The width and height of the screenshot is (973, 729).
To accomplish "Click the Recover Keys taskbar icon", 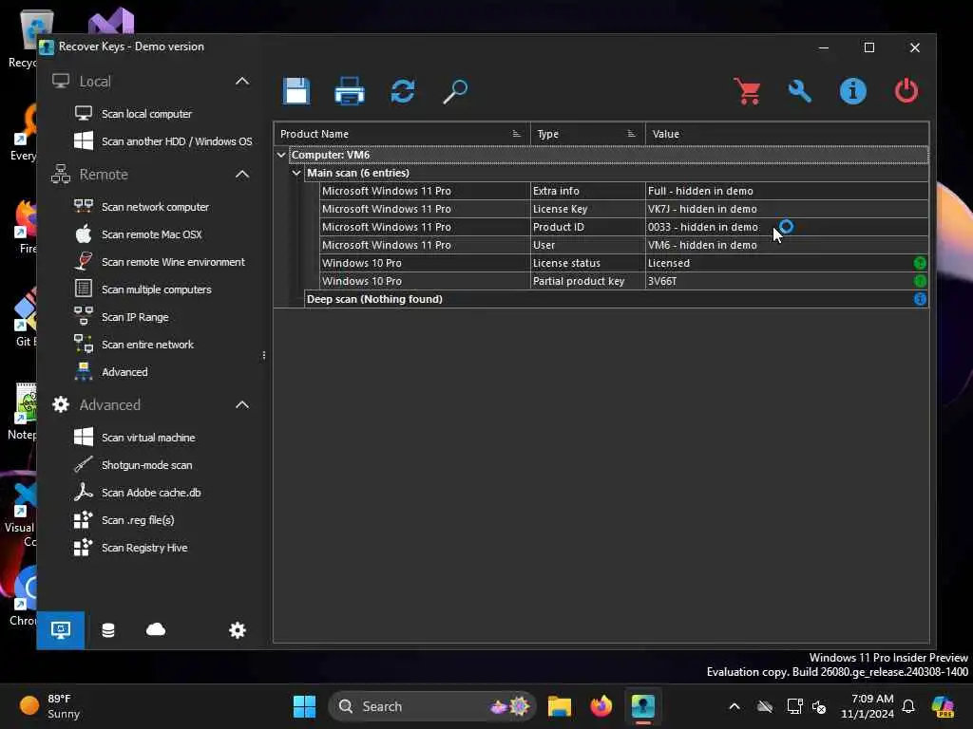I will 643,706.
